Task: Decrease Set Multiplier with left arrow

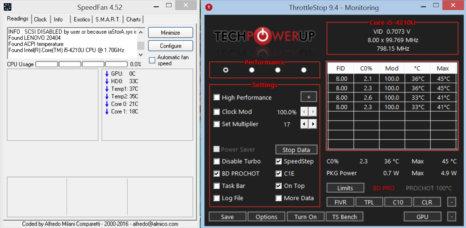Action: click(x=304, y=124)
